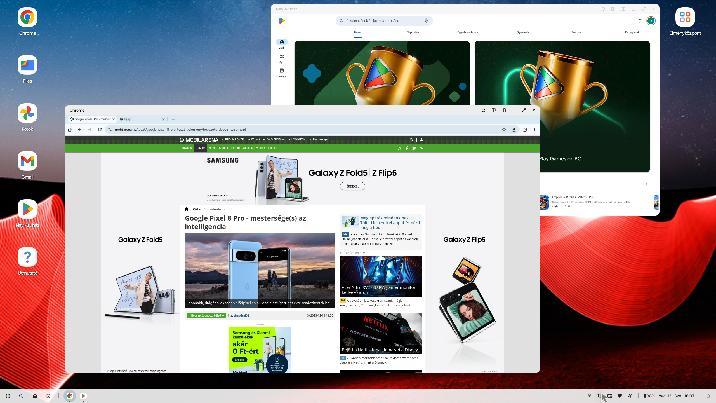
Task: Go back in the Chrome toolbar
Action: (x=80, y=130)
